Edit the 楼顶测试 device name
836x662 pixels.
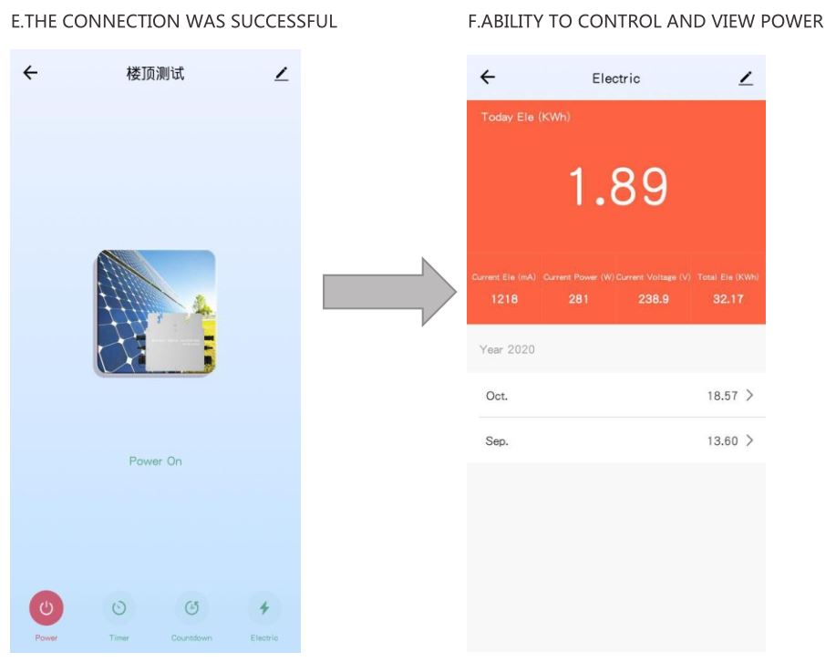[x=281, y=74]
